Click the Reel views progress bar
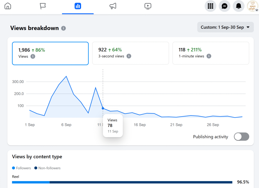The height and width of the screenshot is (188, 259). click(122, 182)
